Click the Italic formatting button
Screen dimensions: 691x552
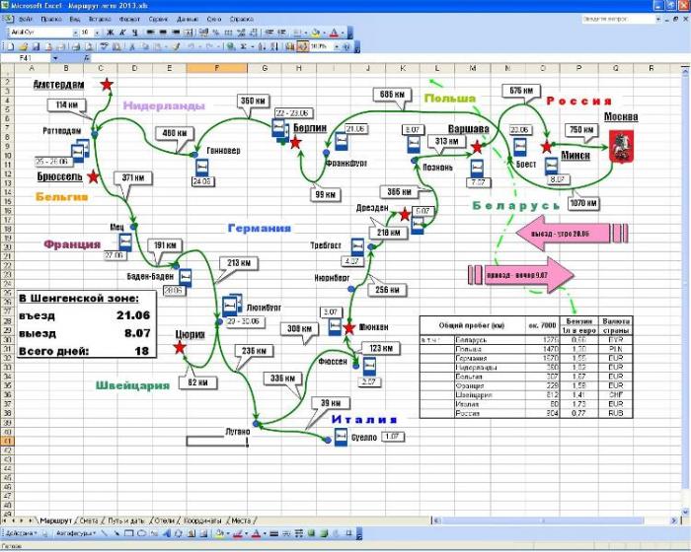(118, 32)
